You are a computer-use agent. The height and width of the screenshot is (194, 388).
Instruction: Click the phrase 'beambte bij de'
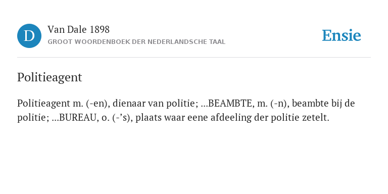[323, 104]
